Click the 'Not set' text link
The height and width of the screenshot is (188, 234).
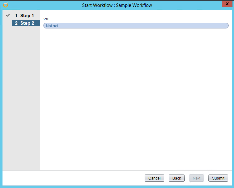(x=52, y=26)
